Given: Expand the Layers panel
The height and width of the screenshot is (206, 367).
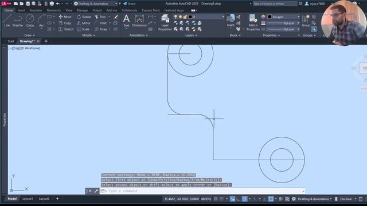Looking at the screenshot, I should pyautogui.click(x=191, y=35).
